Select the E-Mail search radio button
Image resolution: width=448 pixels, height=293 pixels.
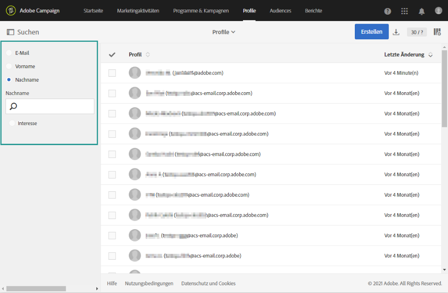pos(9,53)
